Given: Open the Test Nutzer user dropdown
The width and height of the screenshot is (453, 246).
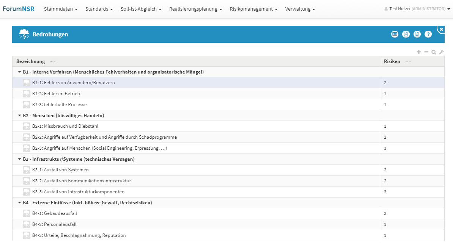Looking at the screenshot, I should (x=417, y=9).
